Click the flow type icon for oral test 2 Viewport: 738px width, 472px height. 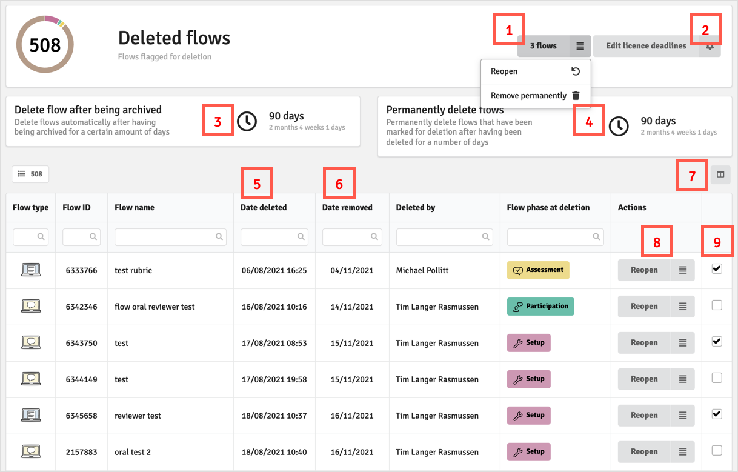pos(31,451)
